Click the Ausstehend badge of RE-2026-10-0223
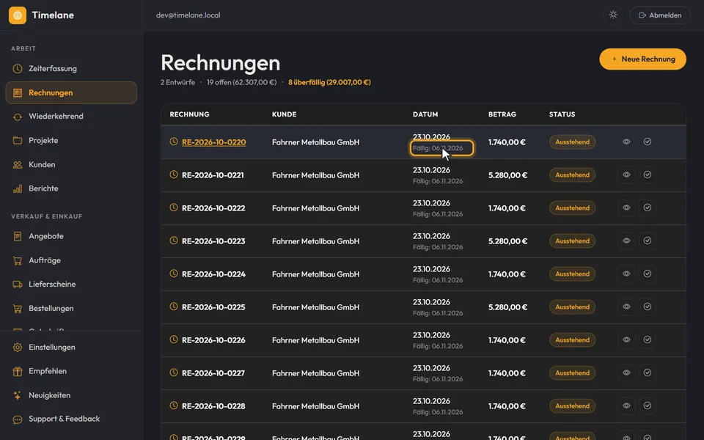This screenshot has height=440, width=704. click(573, 241)
